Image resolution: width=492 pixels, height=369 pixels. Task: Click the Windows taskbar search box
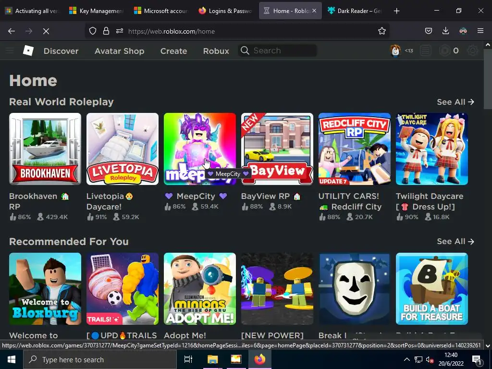[100, 359]
